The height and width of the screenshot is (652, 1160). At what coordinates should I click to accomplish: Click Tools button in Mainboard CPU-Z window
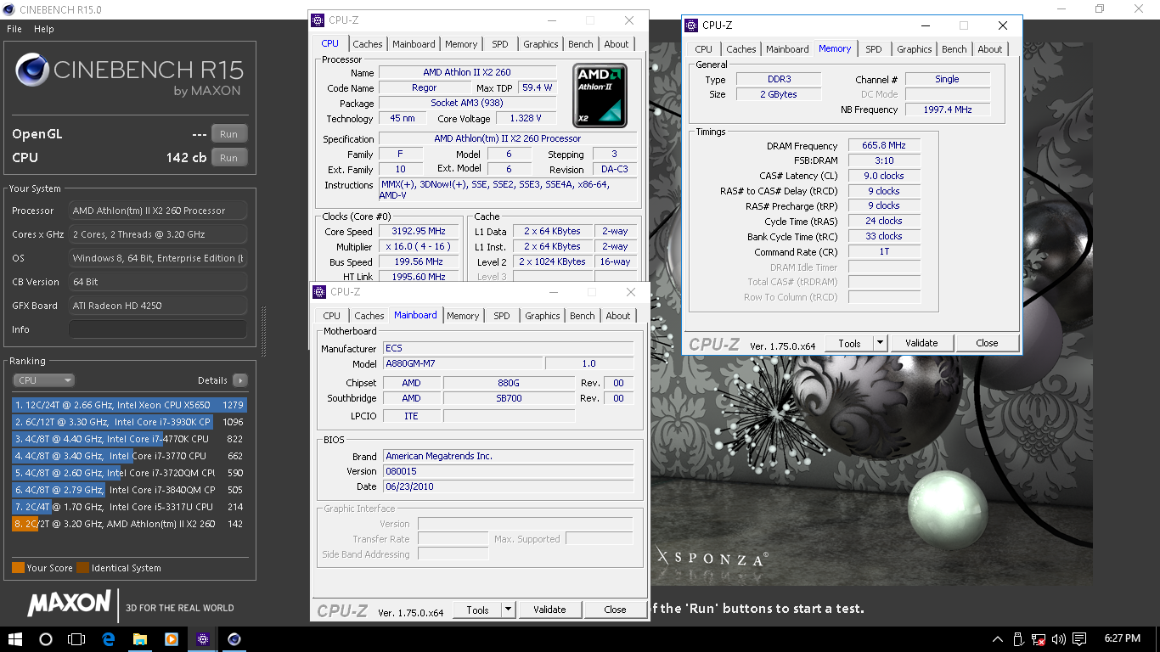click(x=477, y=610)
